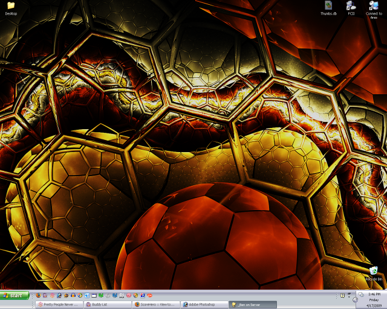Open the taskbar toolbar dropdown arrow
This screenshot has width=387, height=309.
click(x=349, y=297)
